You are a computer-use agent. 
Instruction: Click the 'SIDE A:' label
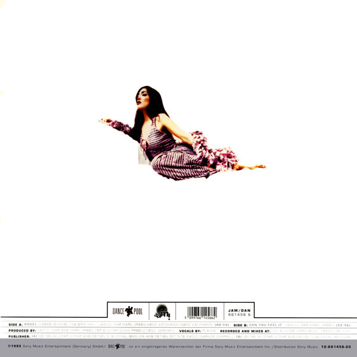click(x=13, y=325)
